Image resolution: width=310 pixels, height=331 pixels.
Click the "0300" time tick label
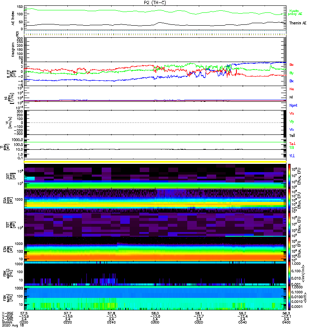pyautogui.click(x=155, y=322)
